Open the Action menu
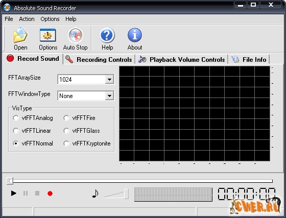Viewport: 286px width, 218px height. (x=27, y=19)
